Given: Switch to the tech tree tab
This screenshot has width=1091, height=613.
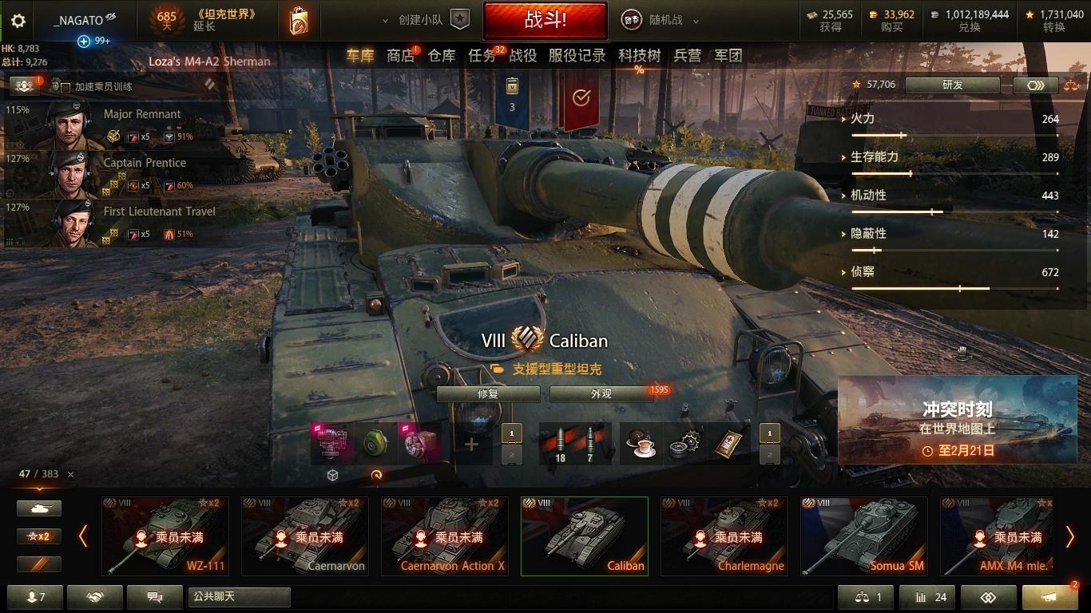Looking at the screenshot, I should tap(639, 55).
